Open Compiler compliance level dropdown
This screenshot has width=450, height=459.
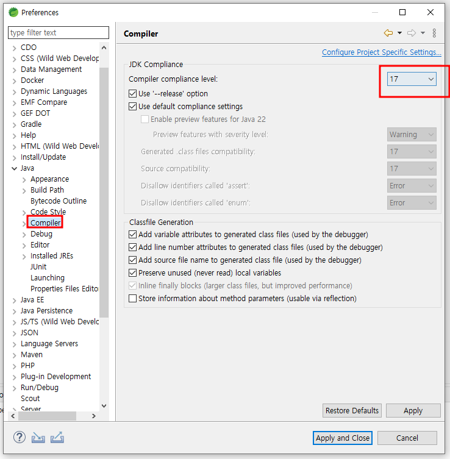pyautogui.click(x=412, y=79)
